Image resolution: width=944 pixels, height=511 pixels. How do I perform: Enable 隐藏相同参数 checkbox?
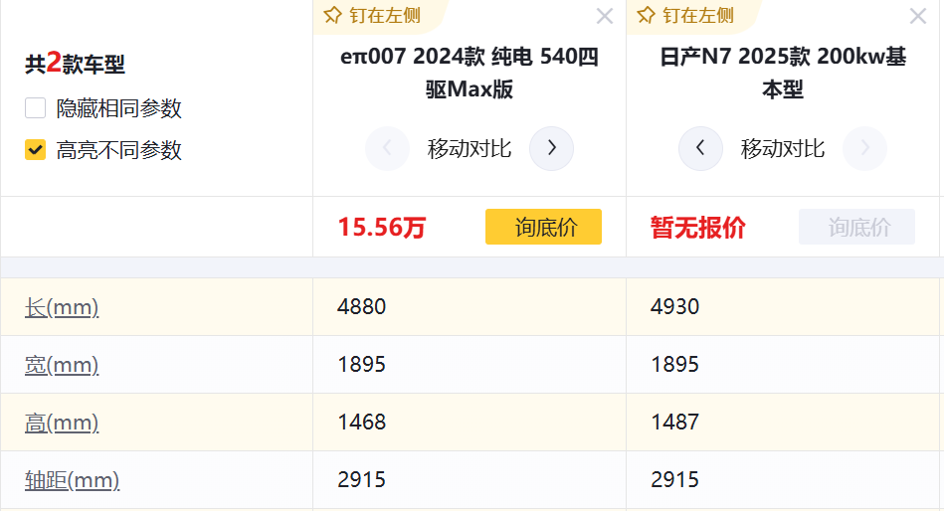(x=36, y=108)
